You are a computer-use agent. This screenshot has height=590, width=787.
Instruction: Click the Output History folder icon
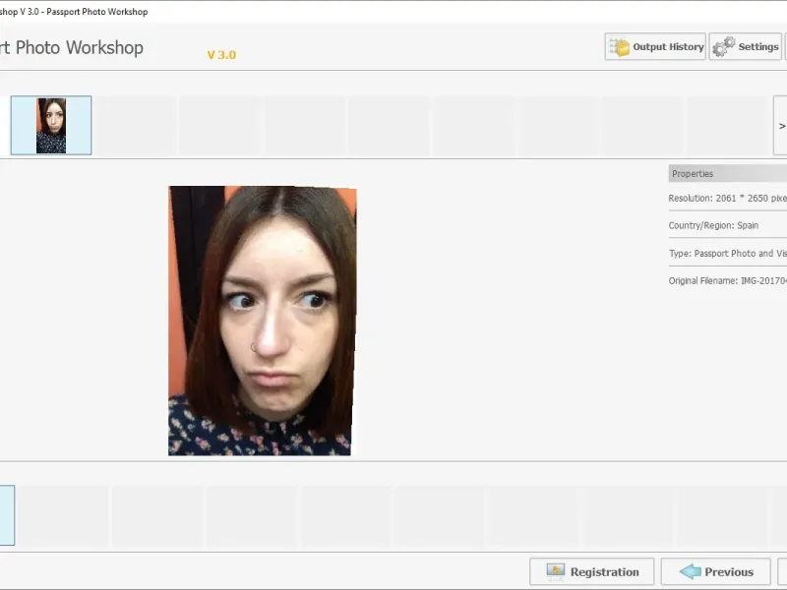coord(620,47)
